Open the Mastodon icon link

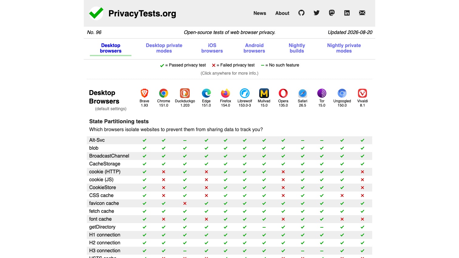coord(332,13)
